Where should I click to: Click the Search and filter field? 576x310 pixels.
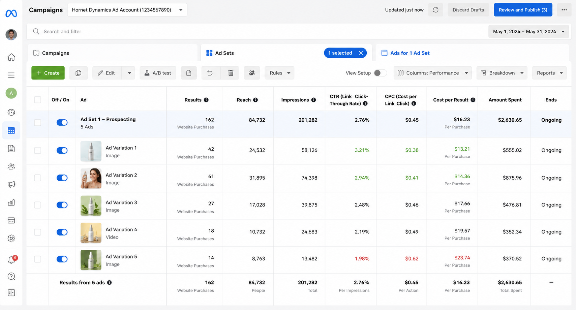coord(256,31)
